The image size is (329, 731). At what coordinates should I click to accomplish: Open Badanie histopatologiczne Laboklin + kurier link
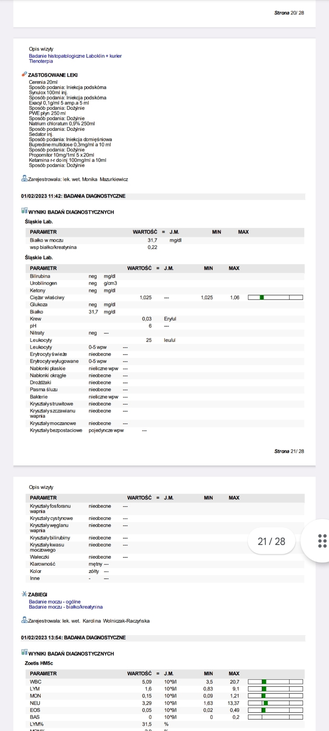pyautogui.click(x=75, y=56)
